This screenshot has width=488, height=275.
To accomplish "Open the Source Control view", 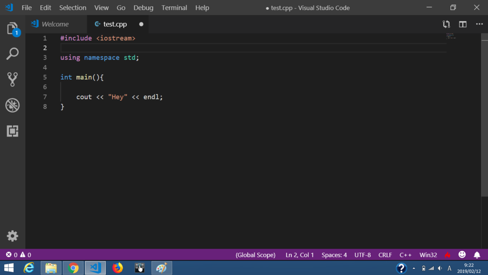I will pyautogui.click(x=12, y=79).
